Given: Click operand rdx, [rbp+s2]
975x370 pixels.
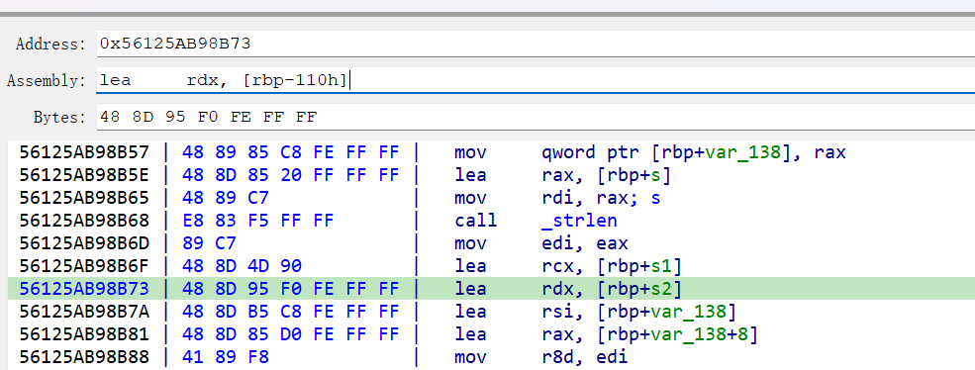Looking at the screenshot, I should (x=612, y=290).
